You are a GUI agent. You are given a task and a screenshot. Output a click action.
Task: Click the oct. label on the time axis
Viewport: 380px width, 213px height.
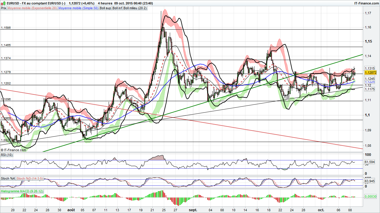(x=321, y=210)
